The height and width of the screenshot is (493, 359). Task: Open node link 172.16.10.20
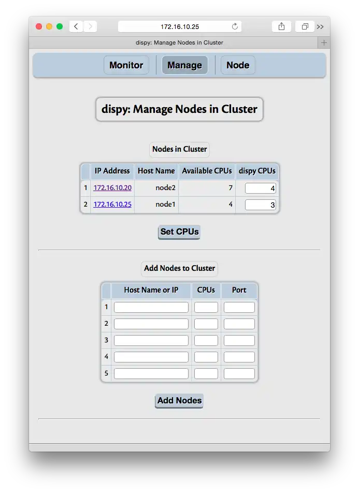point(112,187)
